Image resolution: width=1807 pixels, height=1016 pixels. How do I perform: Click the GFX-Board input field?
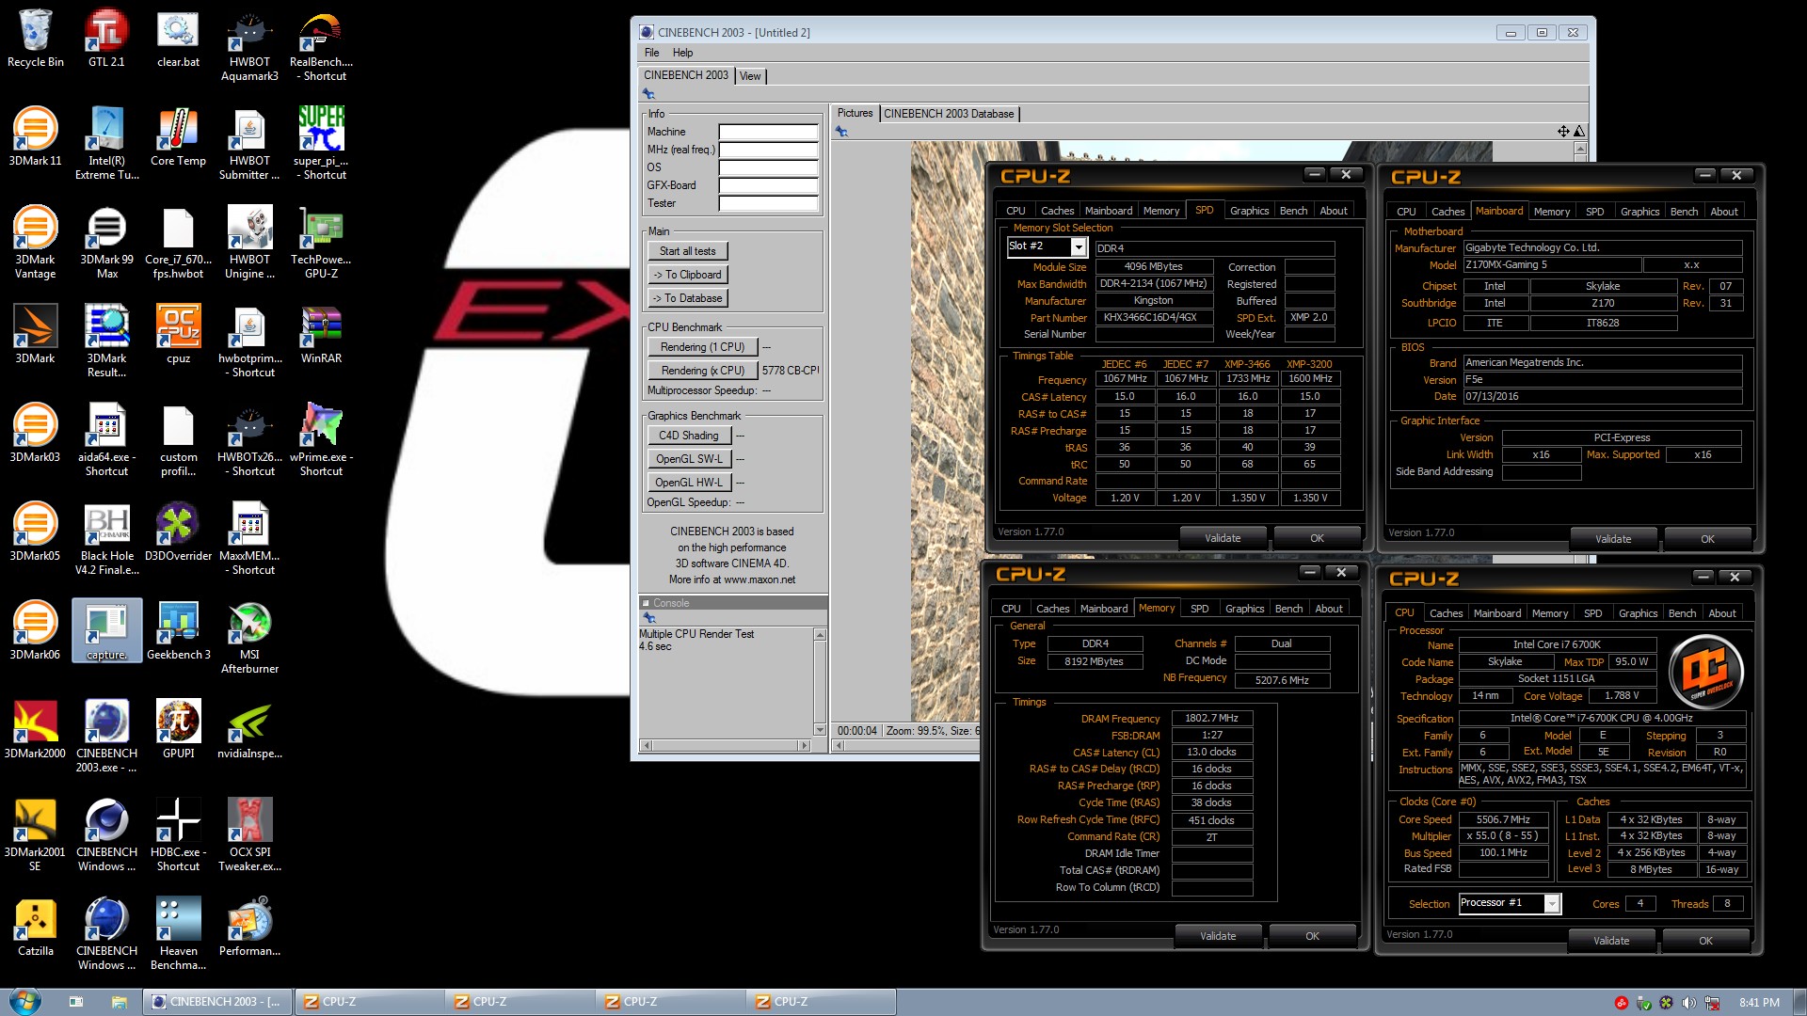[x=768, y=185]
